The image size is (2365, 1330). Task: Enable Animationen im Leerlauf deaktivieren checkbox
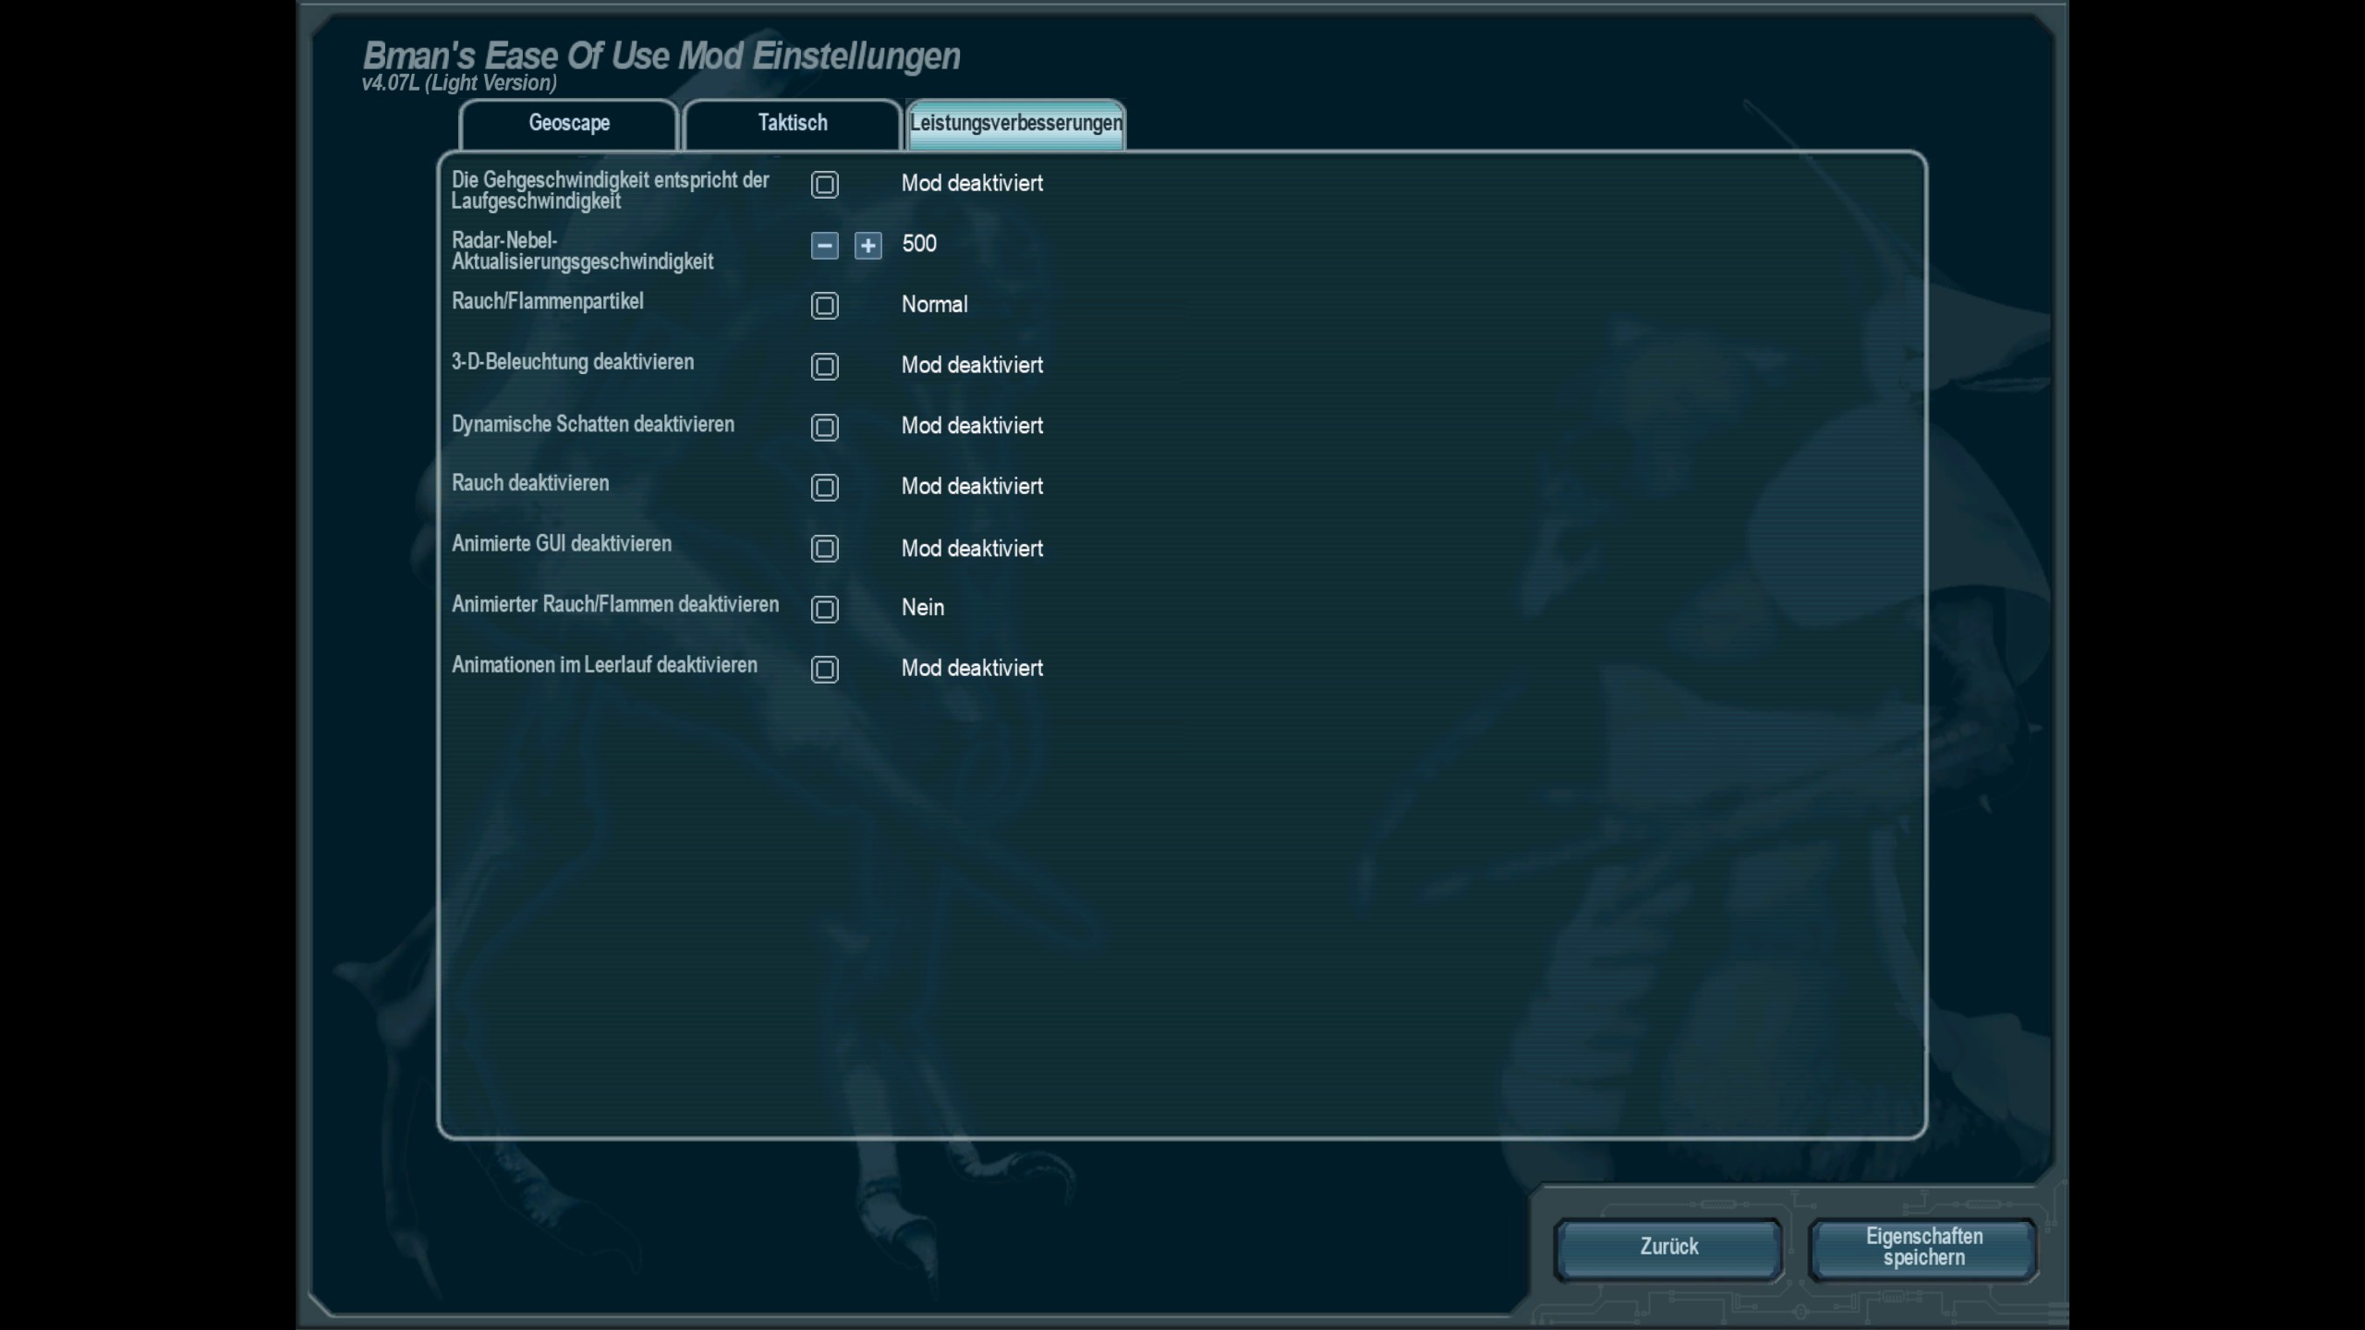point(824,670)
